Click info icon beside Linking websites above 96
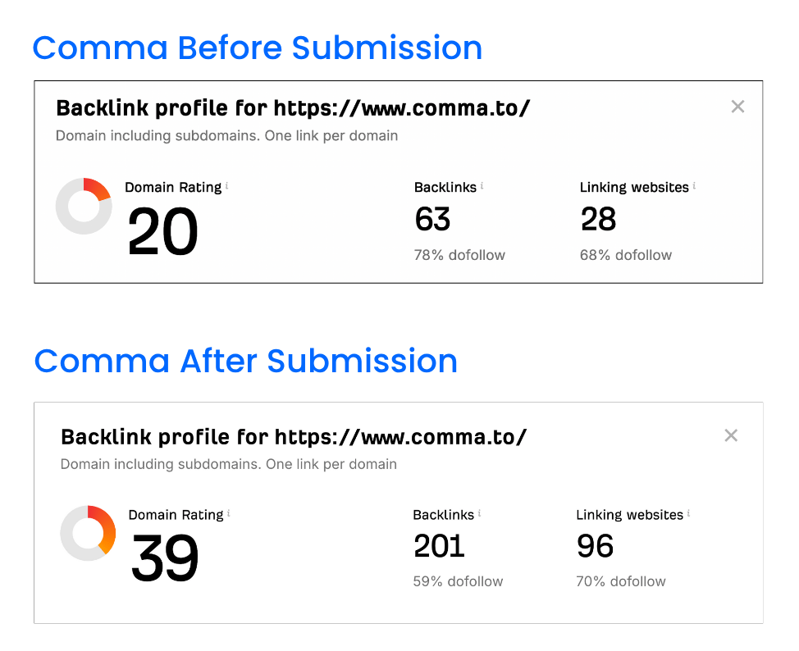The height and width of the screenshot is (651, 799). (689, 514)
